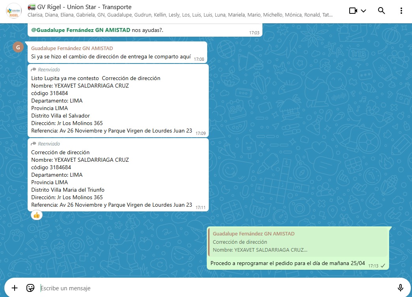Open the three-dot chat menu
The image size is (412, 297).
(401, 11)
